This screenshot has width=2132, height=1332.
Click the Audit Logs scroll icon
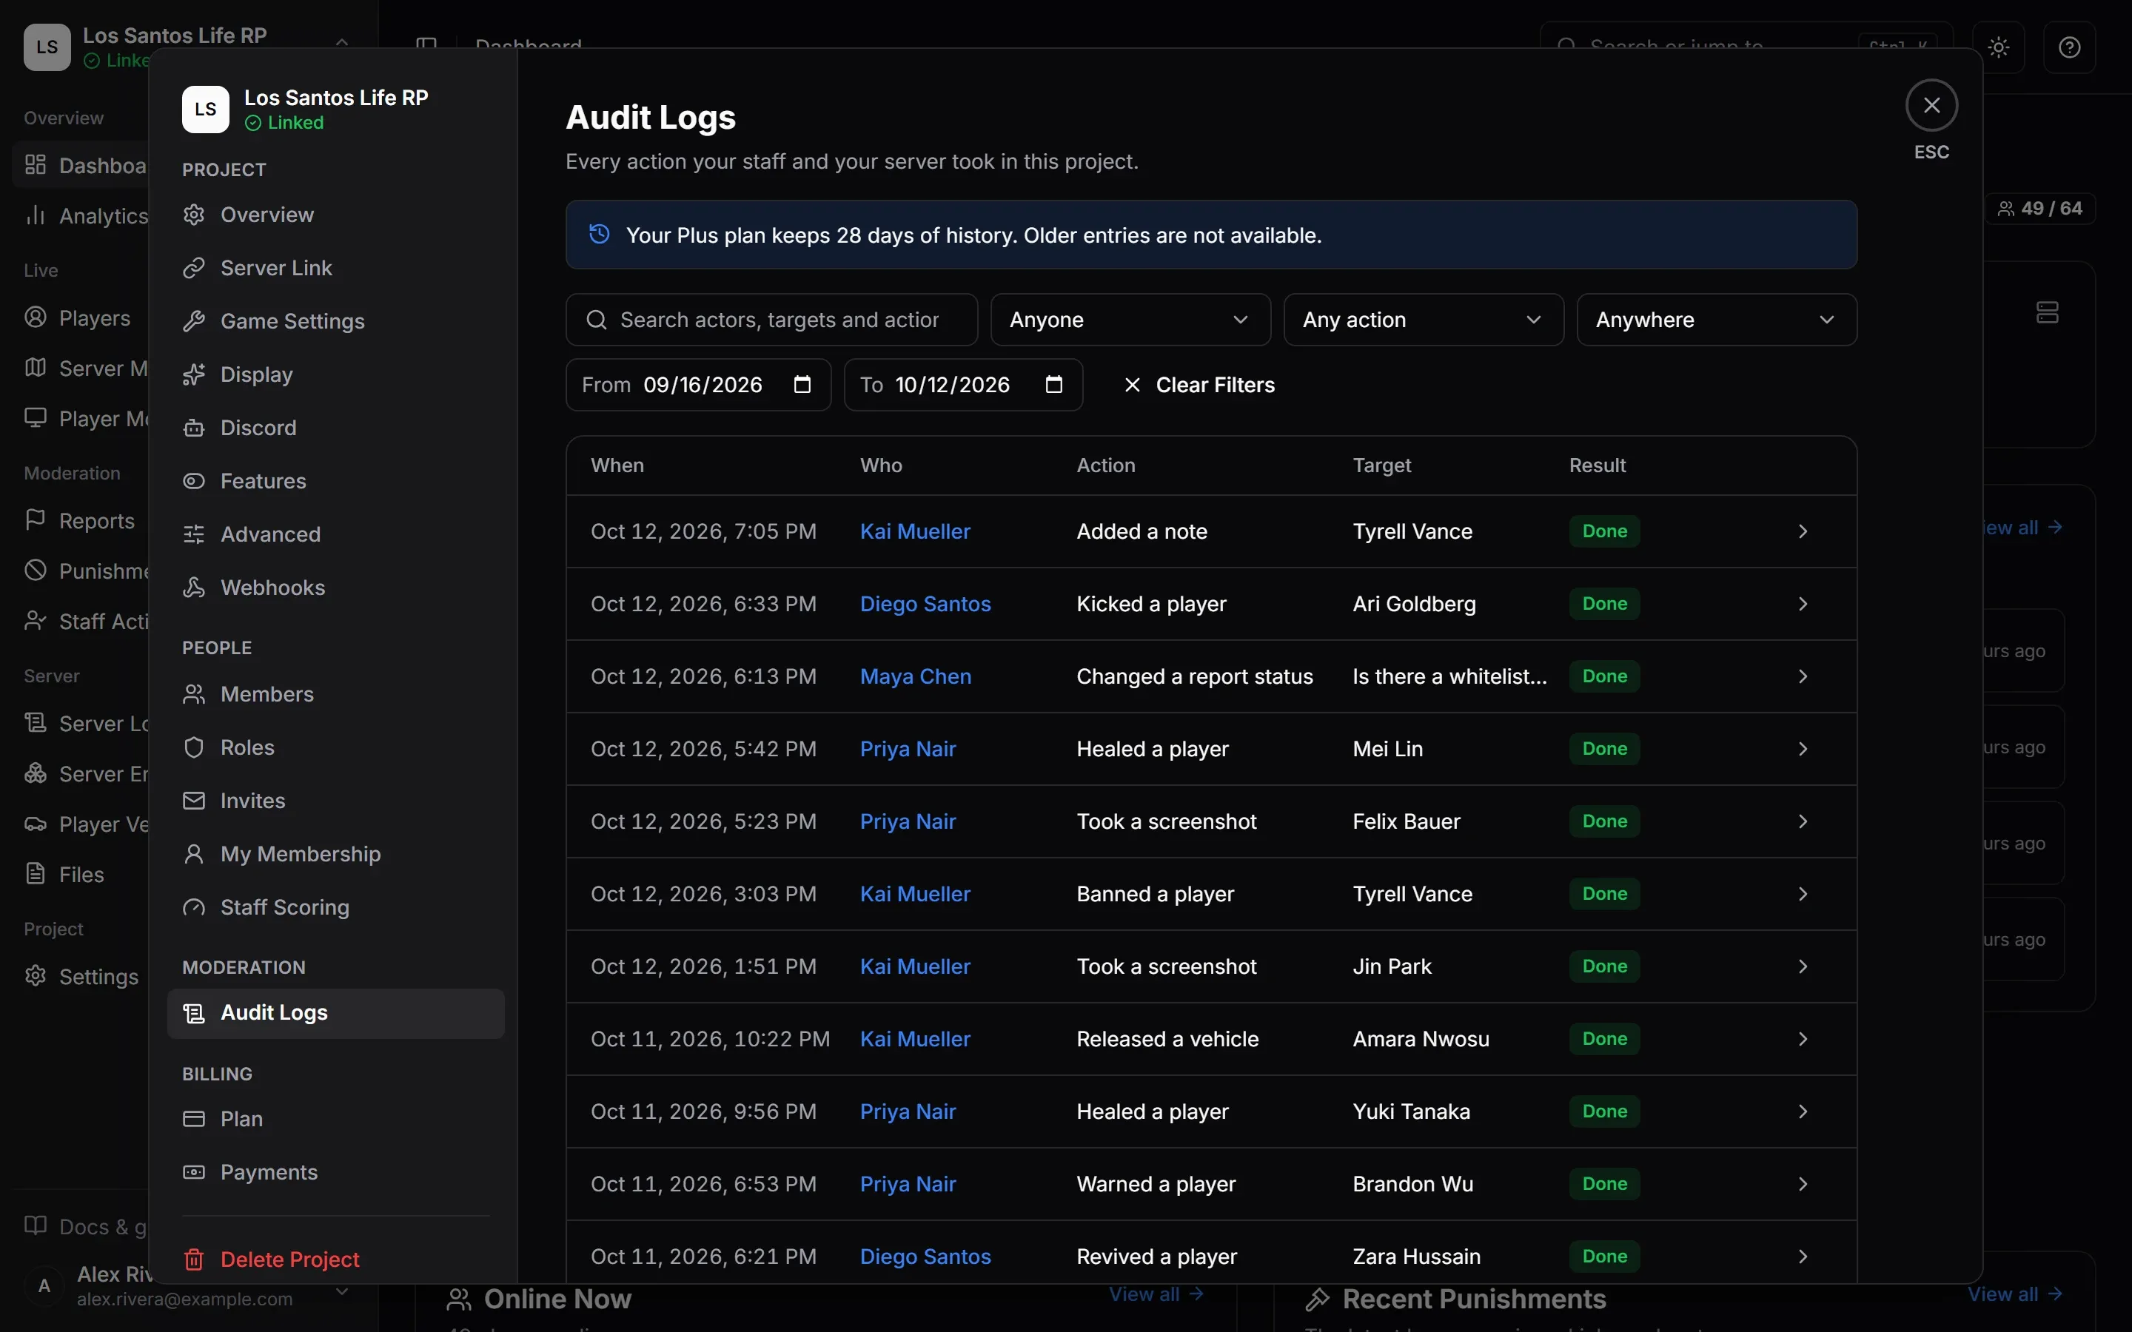194,1014
